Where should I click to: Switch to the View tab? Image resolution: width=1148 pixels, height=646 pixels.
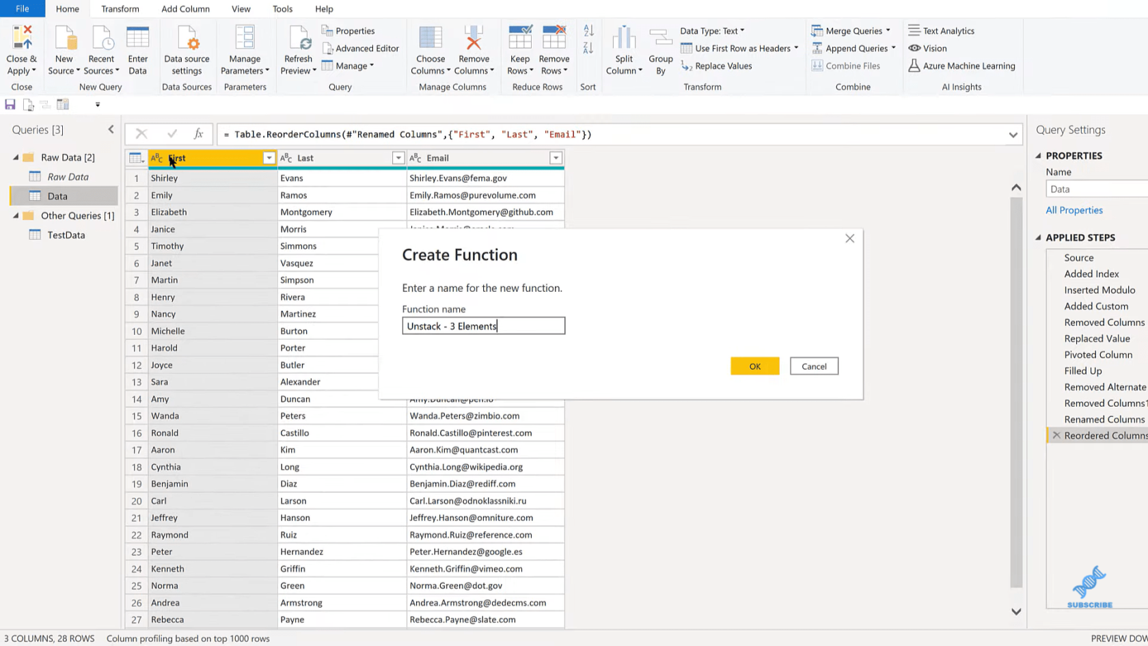241,9
